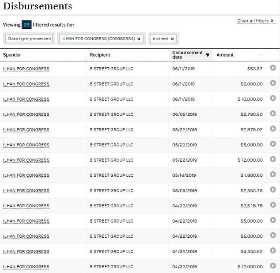Expand details for the $2,553.76 disbursement row
Viewport: 280px width, 273px height.
[x=273, y=190]
